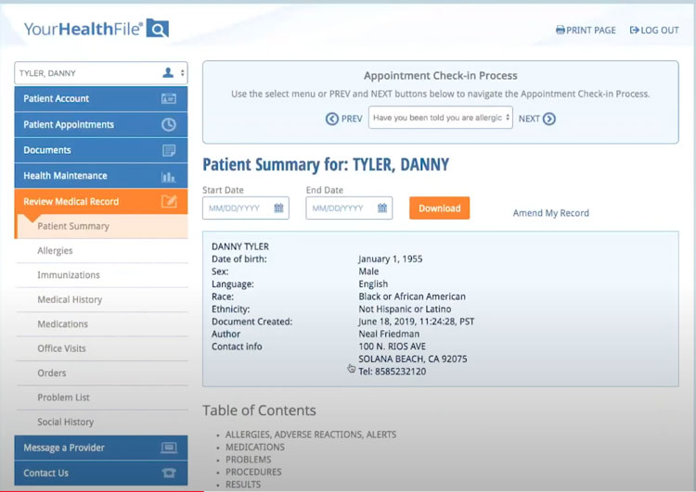Click the NEXT right arrow icon
This screenshot has height=492, width=696.
(x=549, y=119)
